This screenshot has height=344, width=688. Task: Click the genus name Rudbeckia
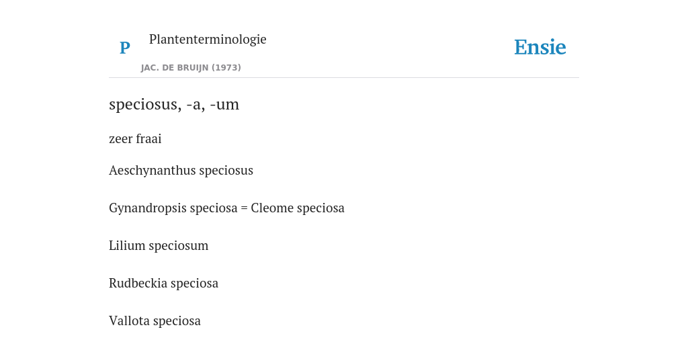click(x=138, y=284)
